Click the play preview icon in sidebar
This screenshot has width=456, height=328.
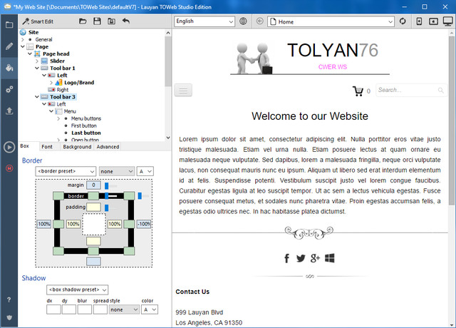pos(9,147)
